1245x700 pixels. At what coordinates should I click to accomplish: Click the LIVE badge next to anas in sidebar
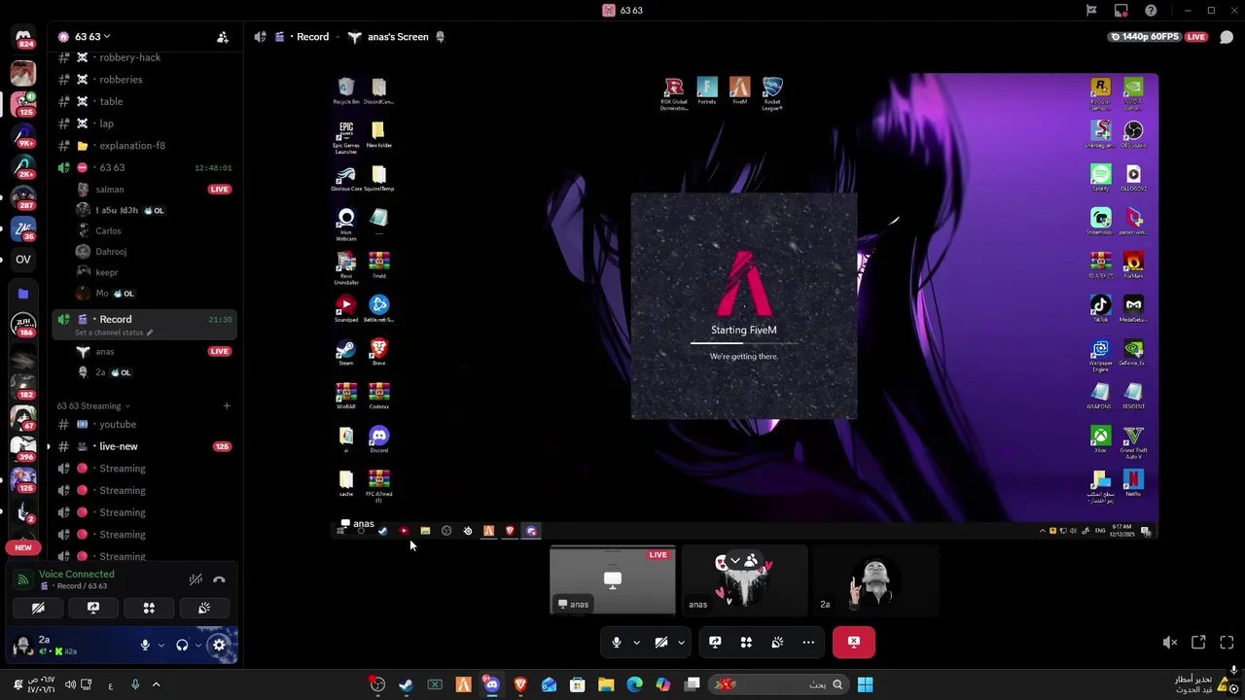click(x=220, y=351)
